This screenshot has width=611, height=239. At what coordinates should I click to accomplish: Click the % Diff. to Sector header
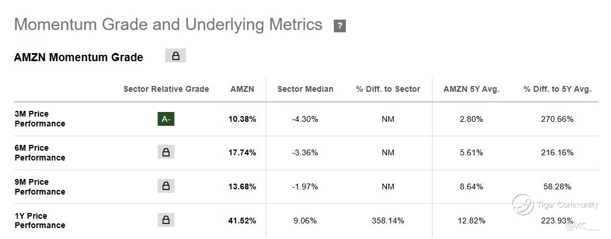pos(388,89)
